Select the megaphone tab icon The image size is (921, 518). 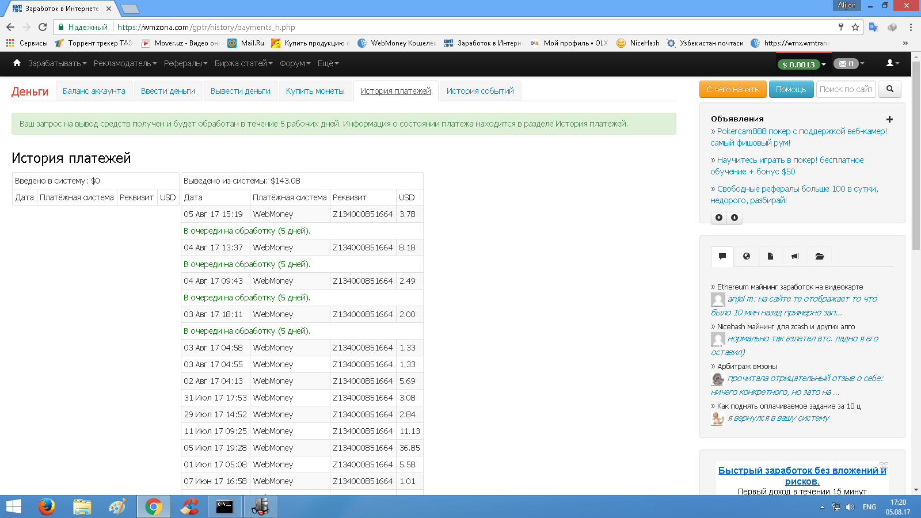point(794,256)
